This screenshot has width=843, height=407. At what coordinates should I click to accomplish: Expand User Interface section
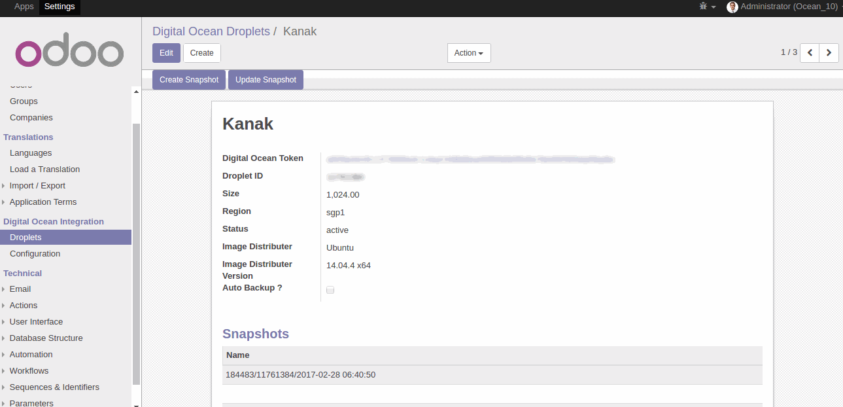(x=37, y=322)
